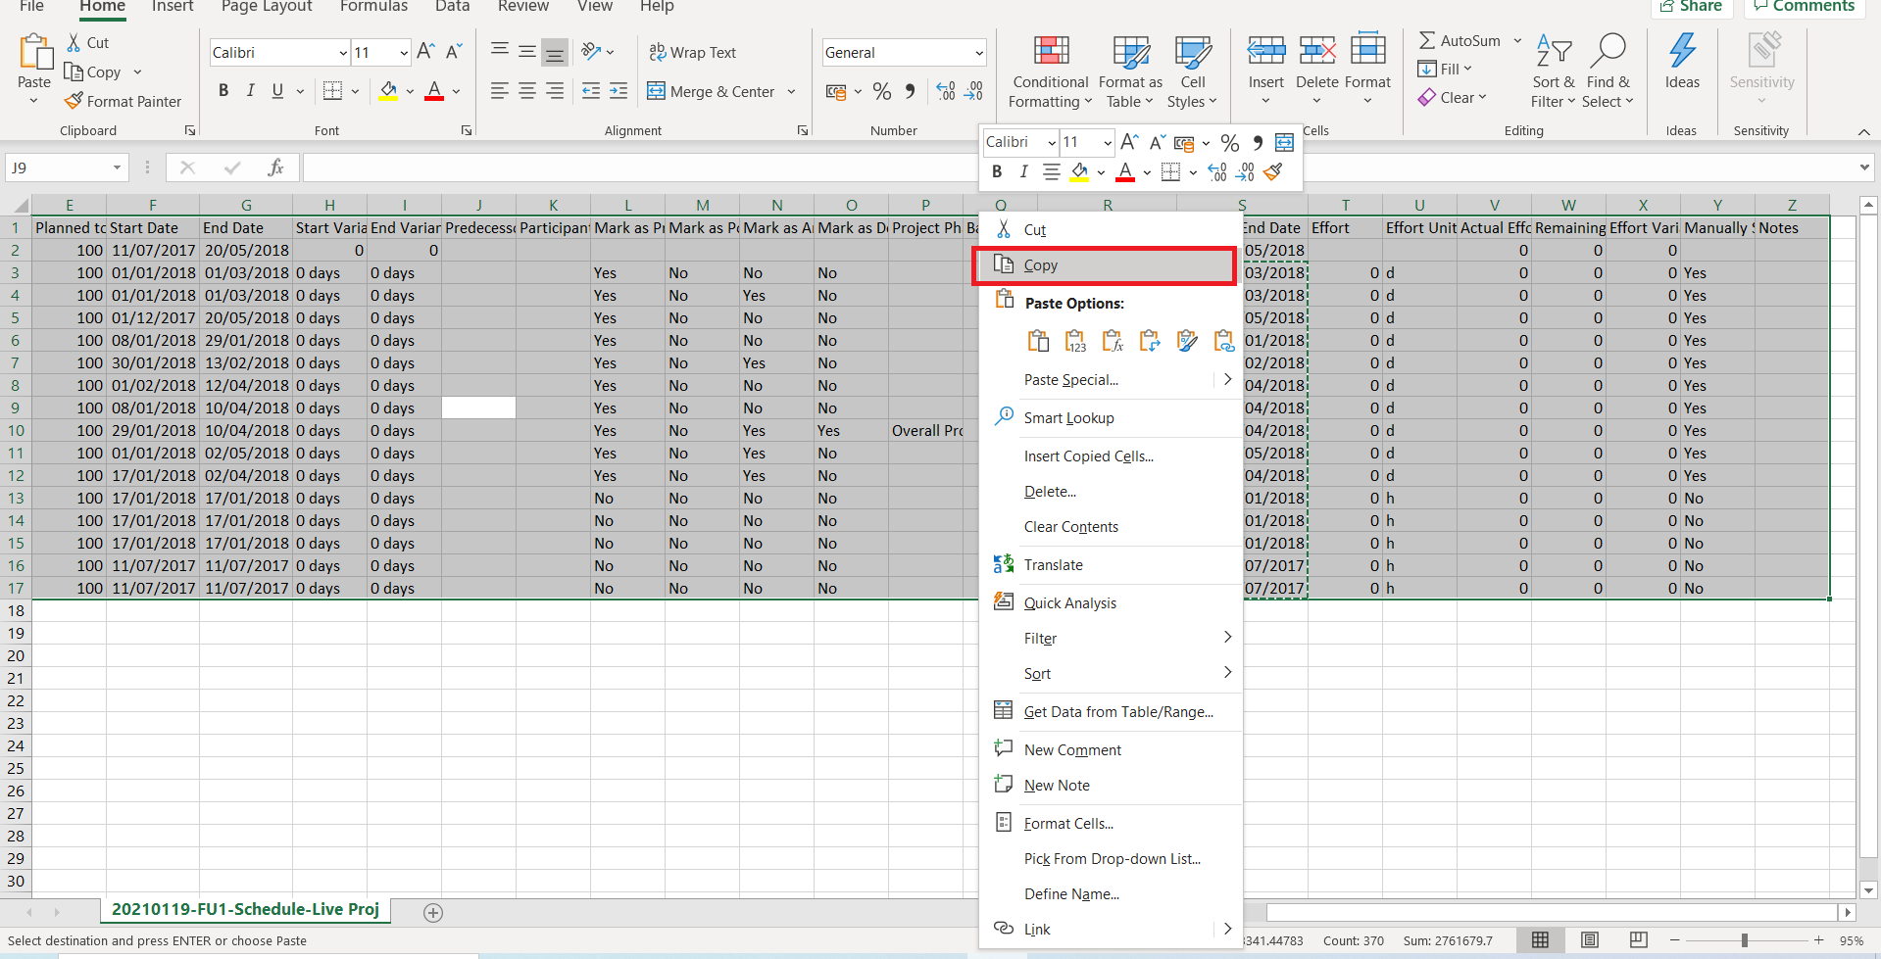Click the Insert Function fx icon
The height and width of the screenshot is (959, 1881).
click(275, 168)
